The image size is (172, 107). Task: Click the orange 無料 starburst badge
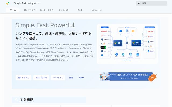152,78
